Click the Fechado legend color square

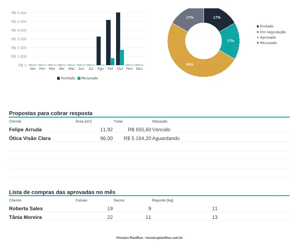pos(58,78)
